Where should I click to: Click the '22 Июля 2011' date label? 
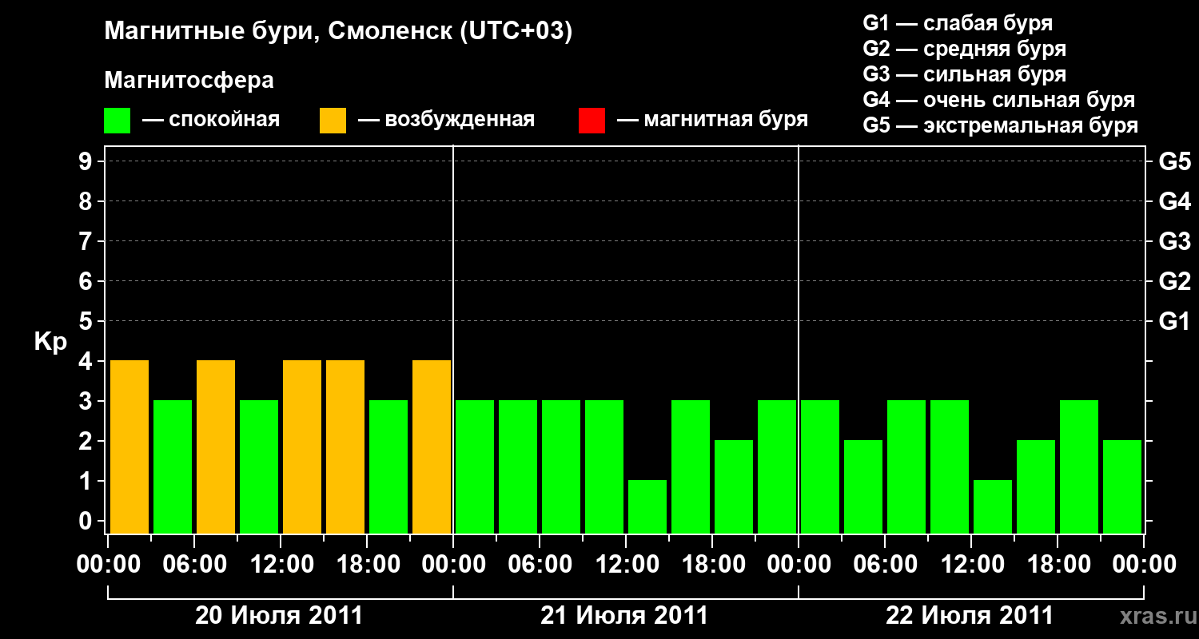(970, 616)
